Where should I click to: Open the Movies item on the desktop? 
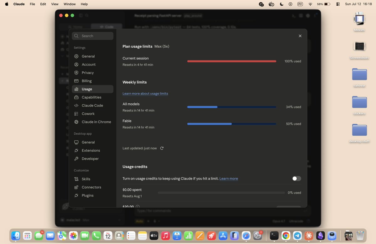tap(359, 22)
